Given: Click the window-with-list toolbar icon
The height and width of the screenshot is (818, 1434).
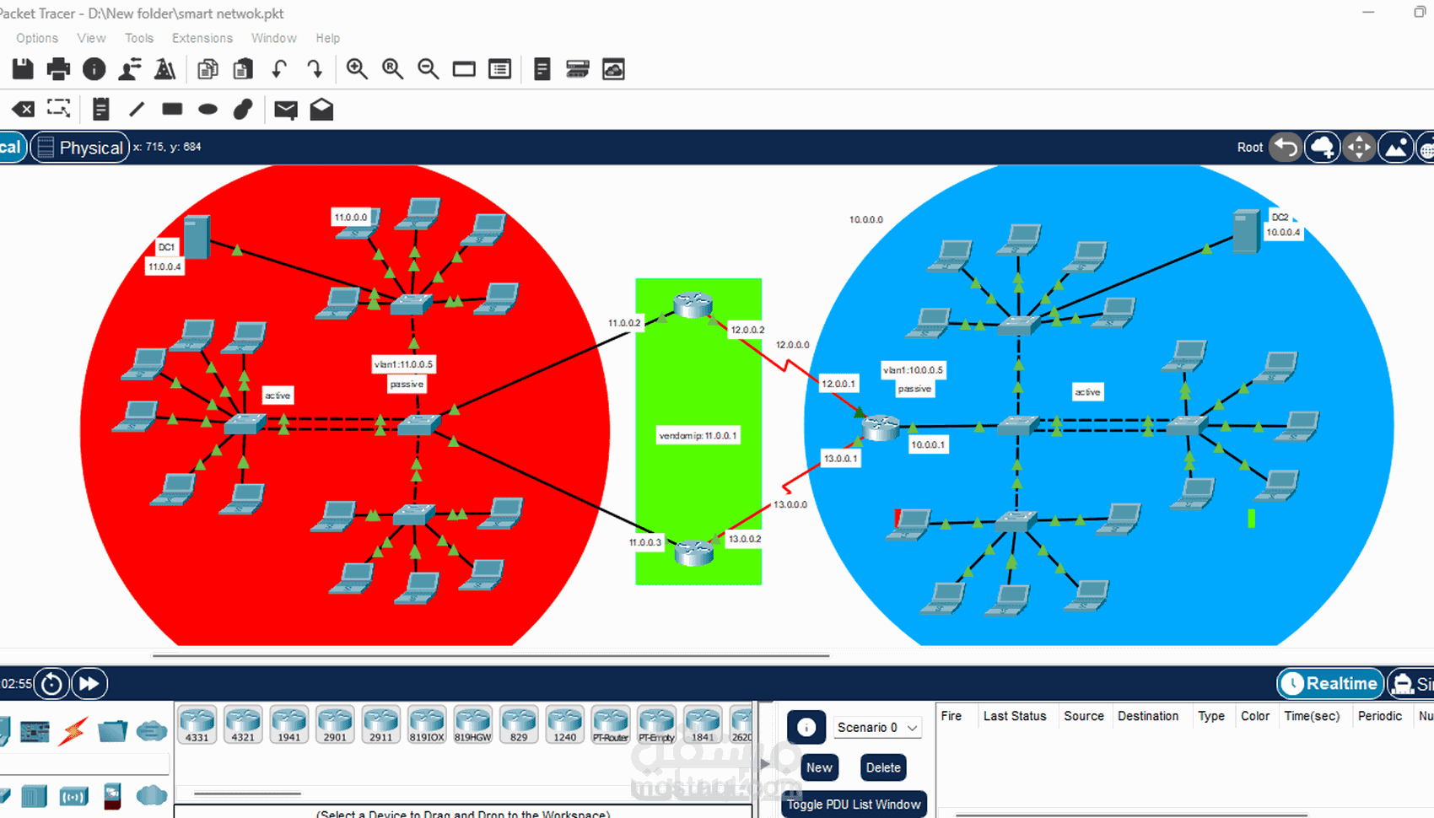Looking at the screenshot, I should 500,69.
